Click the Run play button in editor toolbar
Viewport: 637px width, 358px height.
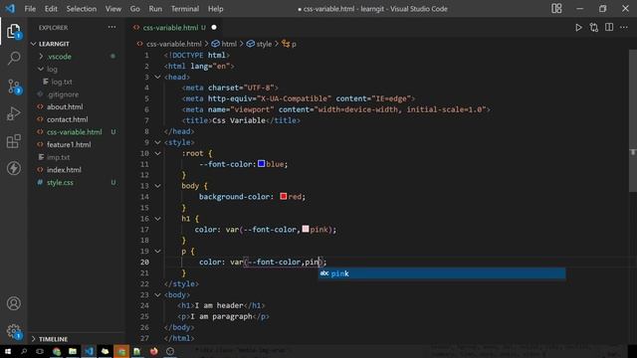(578, 28)
